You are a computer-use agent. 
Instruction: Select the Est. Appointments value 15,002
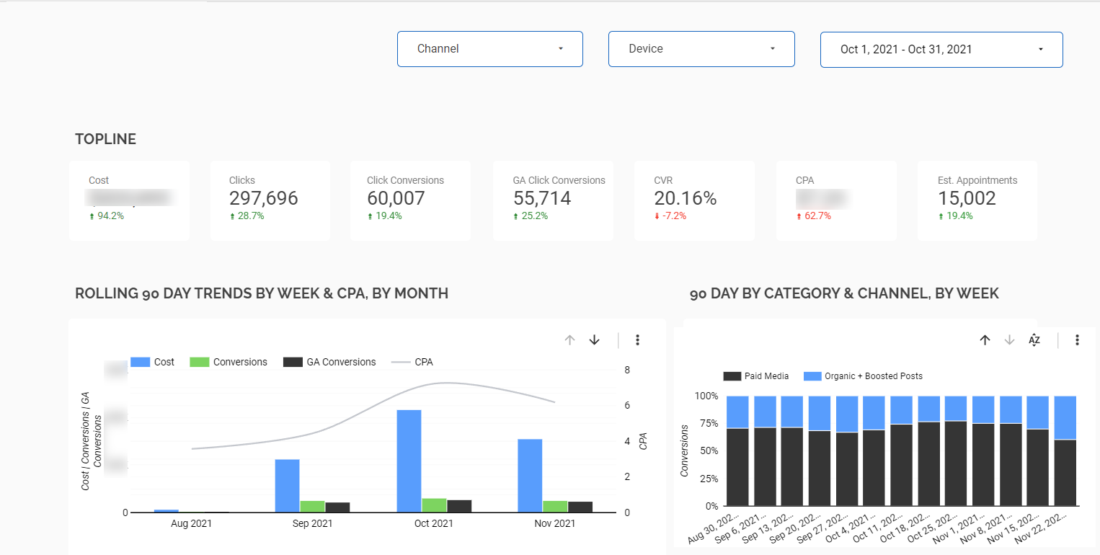click(967, 198)
